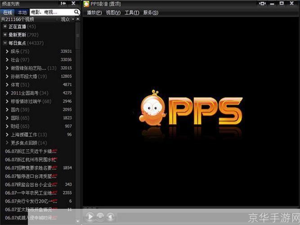This screenshot has width=300, height=225.
Task: Select the 06.07一中年农民工 video
Action: coord(31,193)
